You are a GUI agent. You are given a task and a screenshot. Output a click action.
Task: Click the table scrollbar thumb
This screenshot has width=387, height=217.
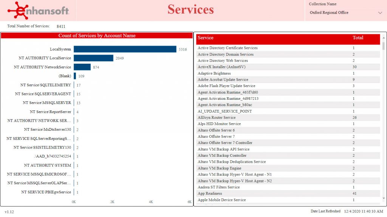(384, 46)
